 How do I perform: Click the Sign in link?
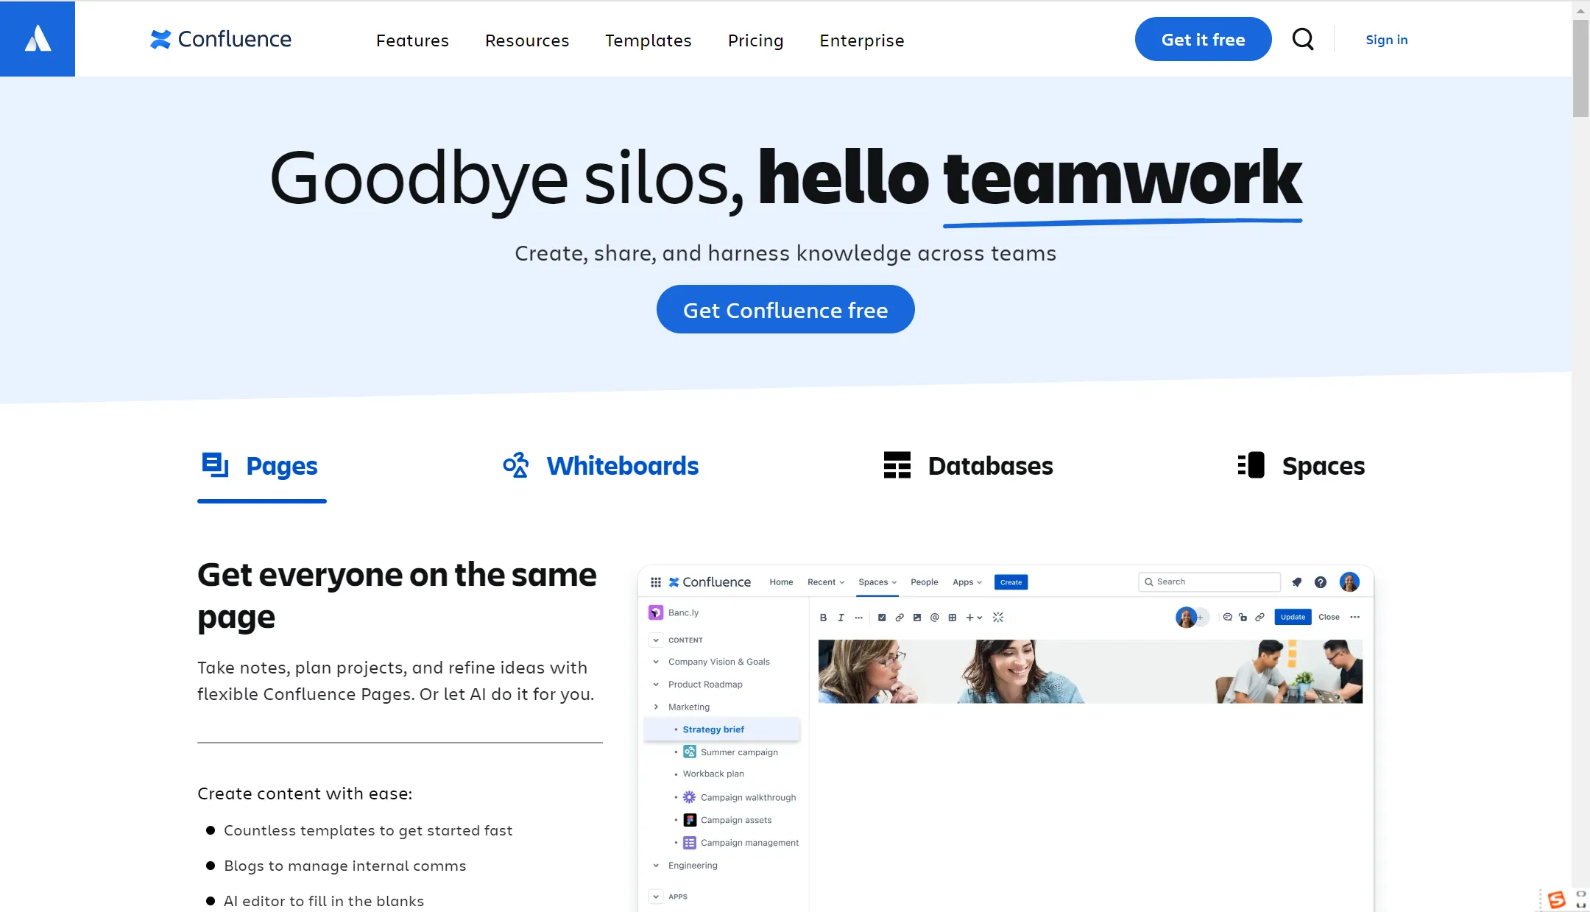pos(1387,40)
